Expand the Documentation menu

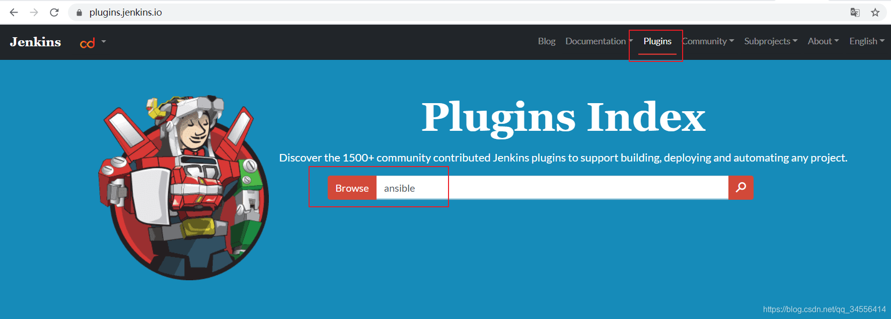(599, 41)
